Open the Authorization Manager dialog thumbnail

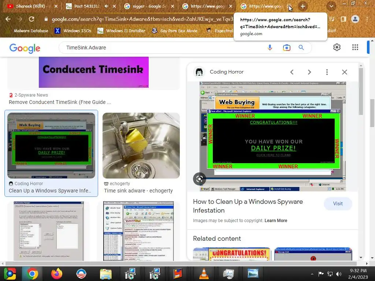tap(49, 231)
